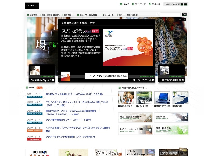Advance the banner with the NEXT arrow
The width and height of the screenshot is (214, 156).
tap(182, 19)
